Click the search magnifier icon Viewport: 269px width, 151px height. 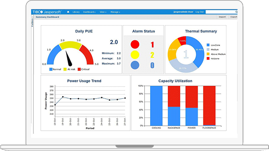pos(236,12)
